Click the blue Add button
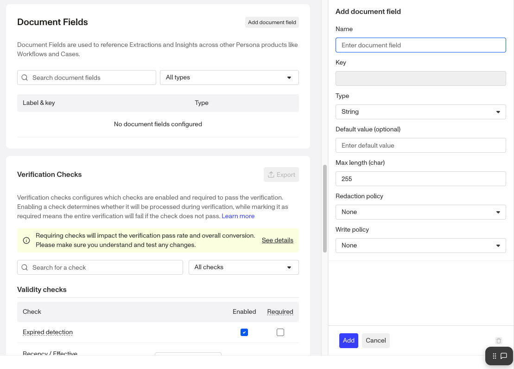Image resolution: width=514 pixels, height=369 pixels. [x=349, y=341]
